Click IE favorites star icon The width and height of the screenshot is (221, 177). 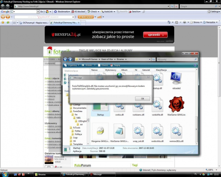[3, 22]
